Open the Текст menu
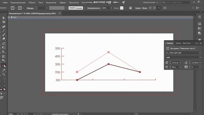The image size is (204, 115). 41,3
